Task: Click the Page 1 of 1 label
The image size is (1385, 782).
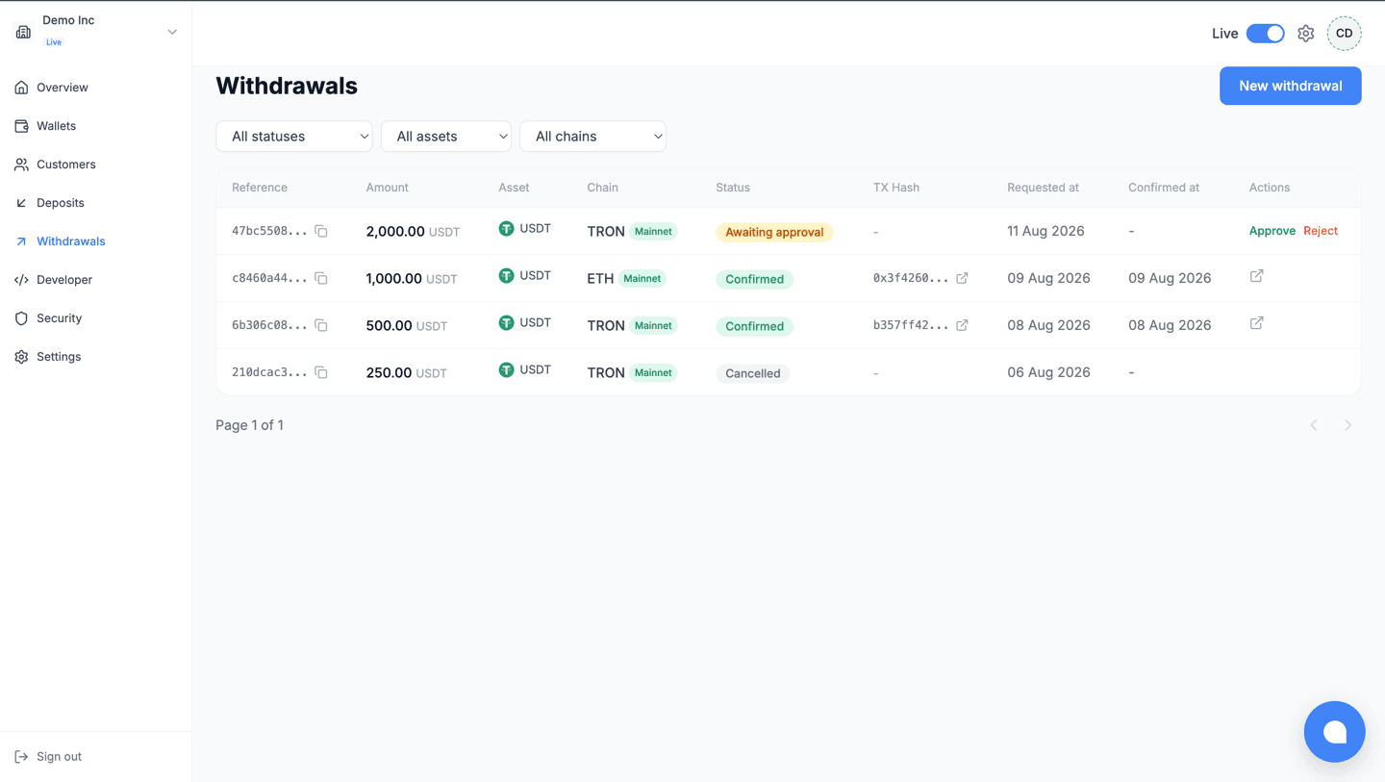Action: [249, 425]
